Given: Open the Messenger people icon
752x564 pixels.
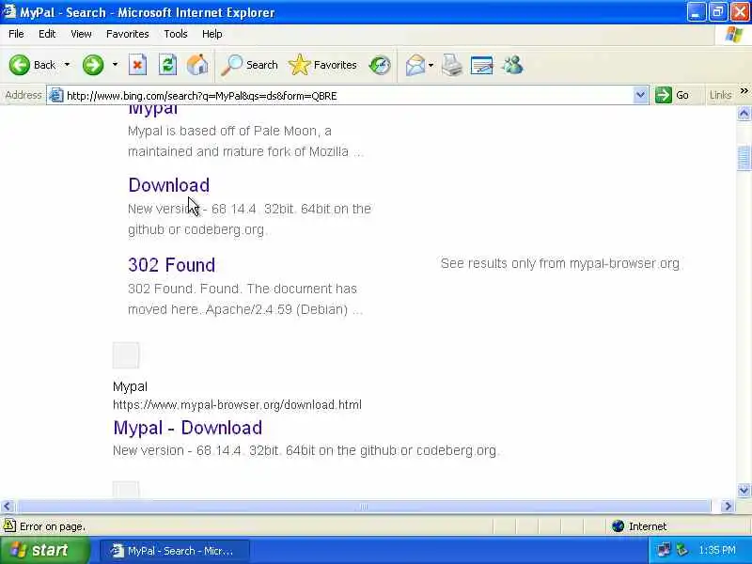Looking at the screenshot, I should 512,65.
